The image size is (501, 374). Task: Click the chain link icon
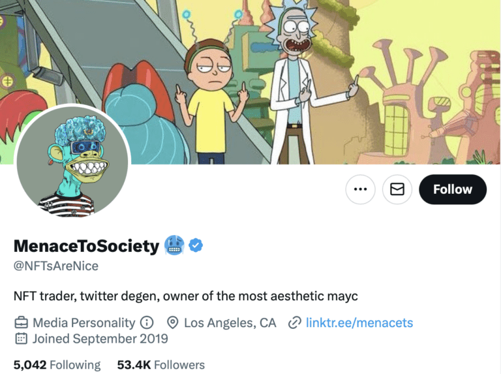pos(294,322)
